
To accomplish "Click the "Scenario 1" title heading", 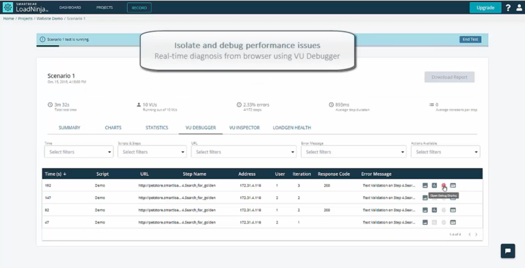I will coord(62,76).
